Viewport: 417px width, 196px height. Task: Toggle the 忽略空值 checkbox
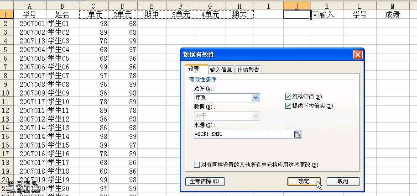pos(288,97)
